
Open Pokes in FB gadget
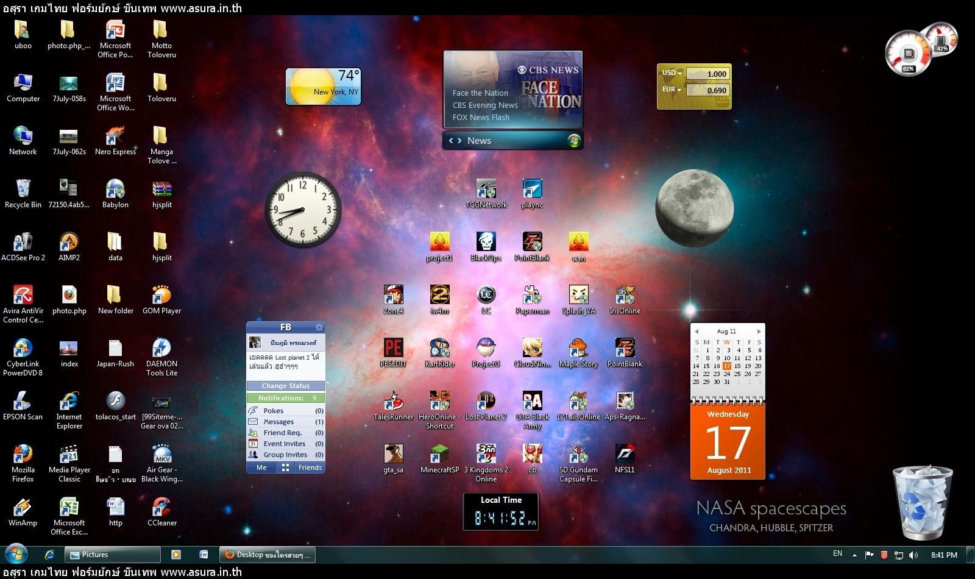point(286,411)
